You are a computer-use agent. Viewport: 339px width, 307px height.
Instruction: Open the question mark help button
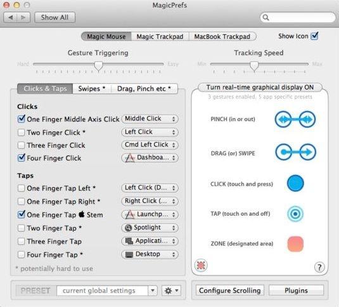click(x=319, y=267)
